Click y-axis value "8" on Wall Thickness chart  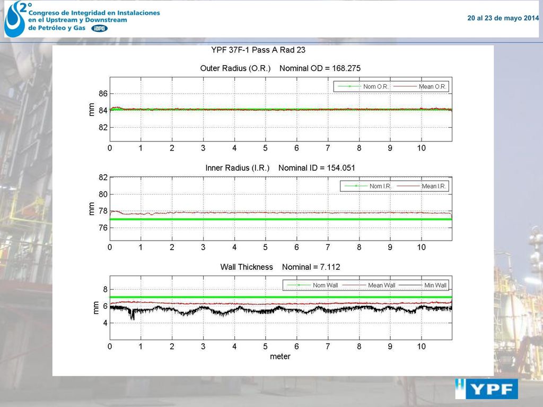[106, 289]
